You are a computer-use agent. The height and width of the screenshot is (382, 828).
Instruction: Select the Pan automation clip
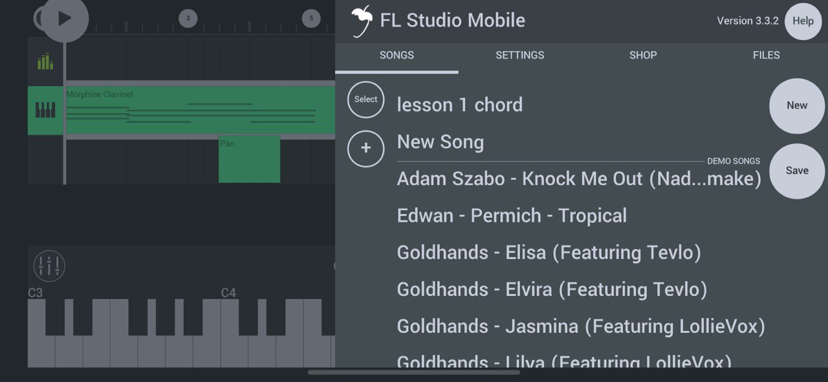pos(249,159)
